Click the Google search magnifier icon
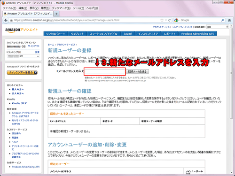The image size is (235, 176). click(x=223, y=20)
